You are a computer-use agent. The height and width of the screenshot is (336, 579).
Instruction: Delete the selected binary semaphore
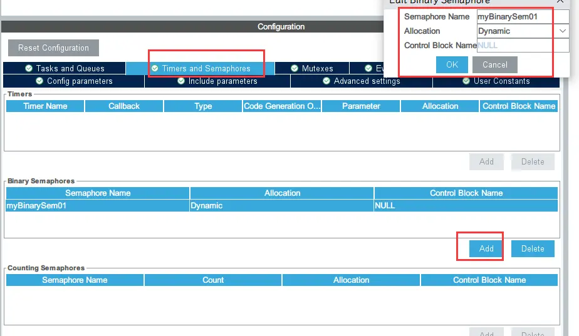(533, 248)
